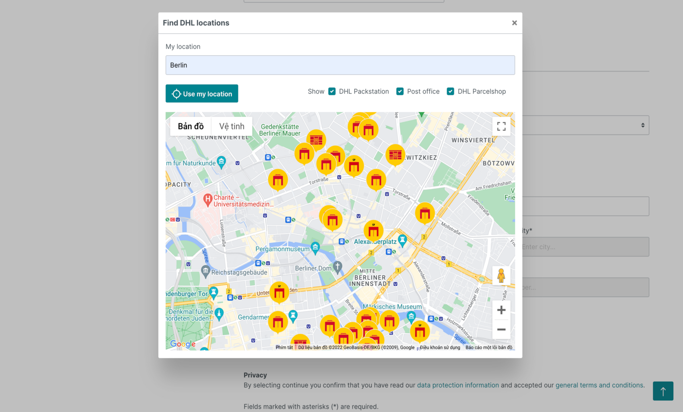
Task: Uncheck the DHL Parcelshop checkbox
Action: point(450,92)
